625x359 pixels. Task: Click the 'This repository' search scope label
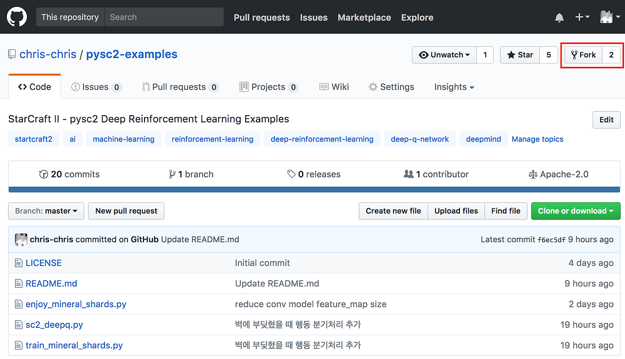pyautogui.click(x=70, y=17)
